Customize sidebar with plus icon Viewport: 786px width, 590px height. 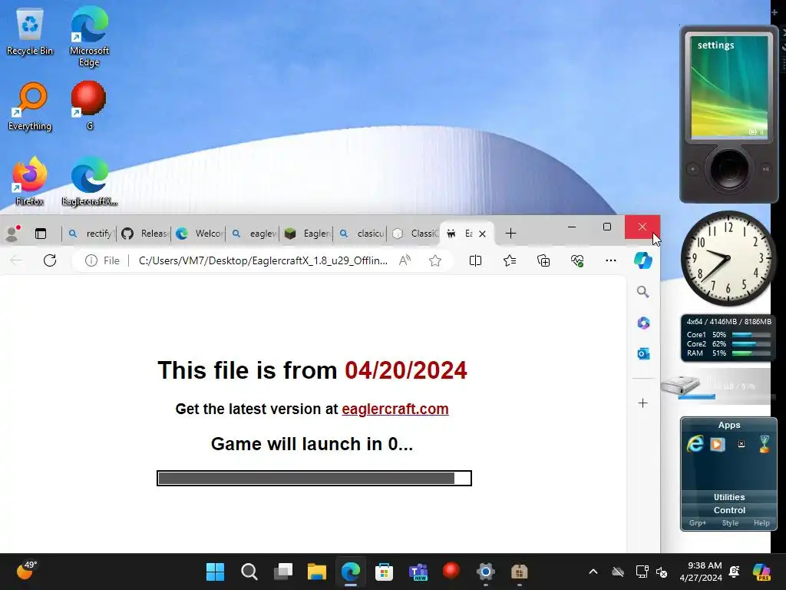point(643,403)
